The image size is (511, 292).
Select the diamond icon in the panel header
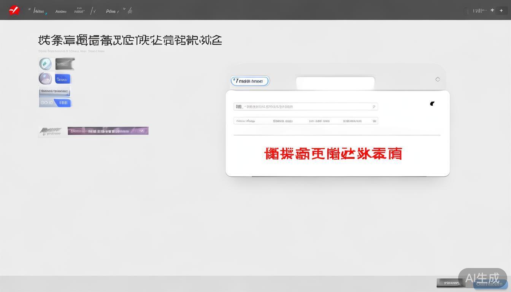(438, 79)
